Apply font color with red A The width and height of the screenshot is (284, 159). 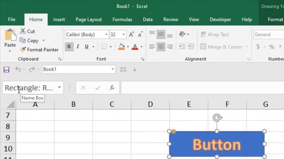135,47
